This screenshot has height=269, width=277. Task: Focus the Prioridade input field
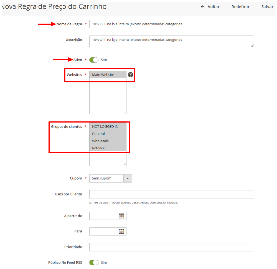coord(171,247)
